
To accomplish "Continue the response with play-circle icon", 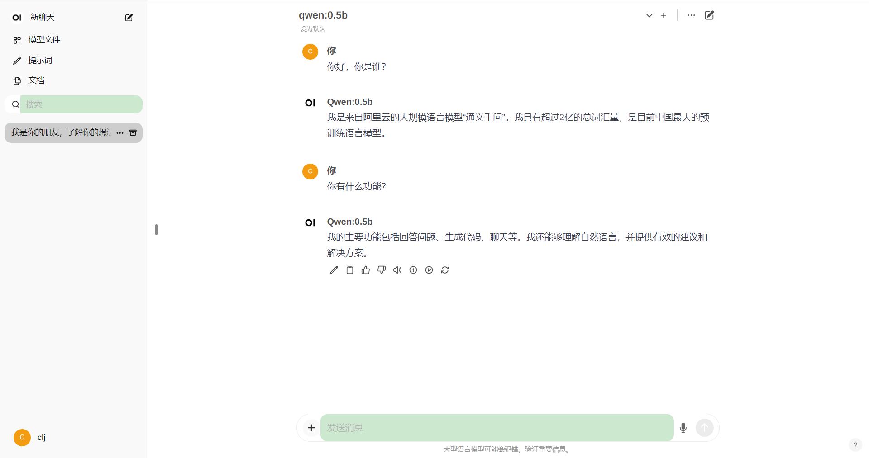I will pyautogui.click(x=429, y=270).
